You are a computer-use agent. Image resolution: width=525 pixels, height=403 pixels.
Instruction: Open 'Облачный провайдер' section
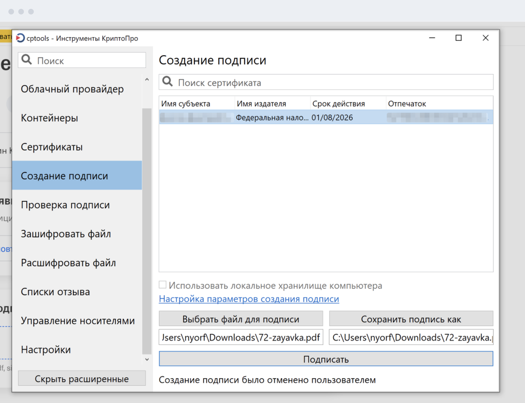[72, 89]
